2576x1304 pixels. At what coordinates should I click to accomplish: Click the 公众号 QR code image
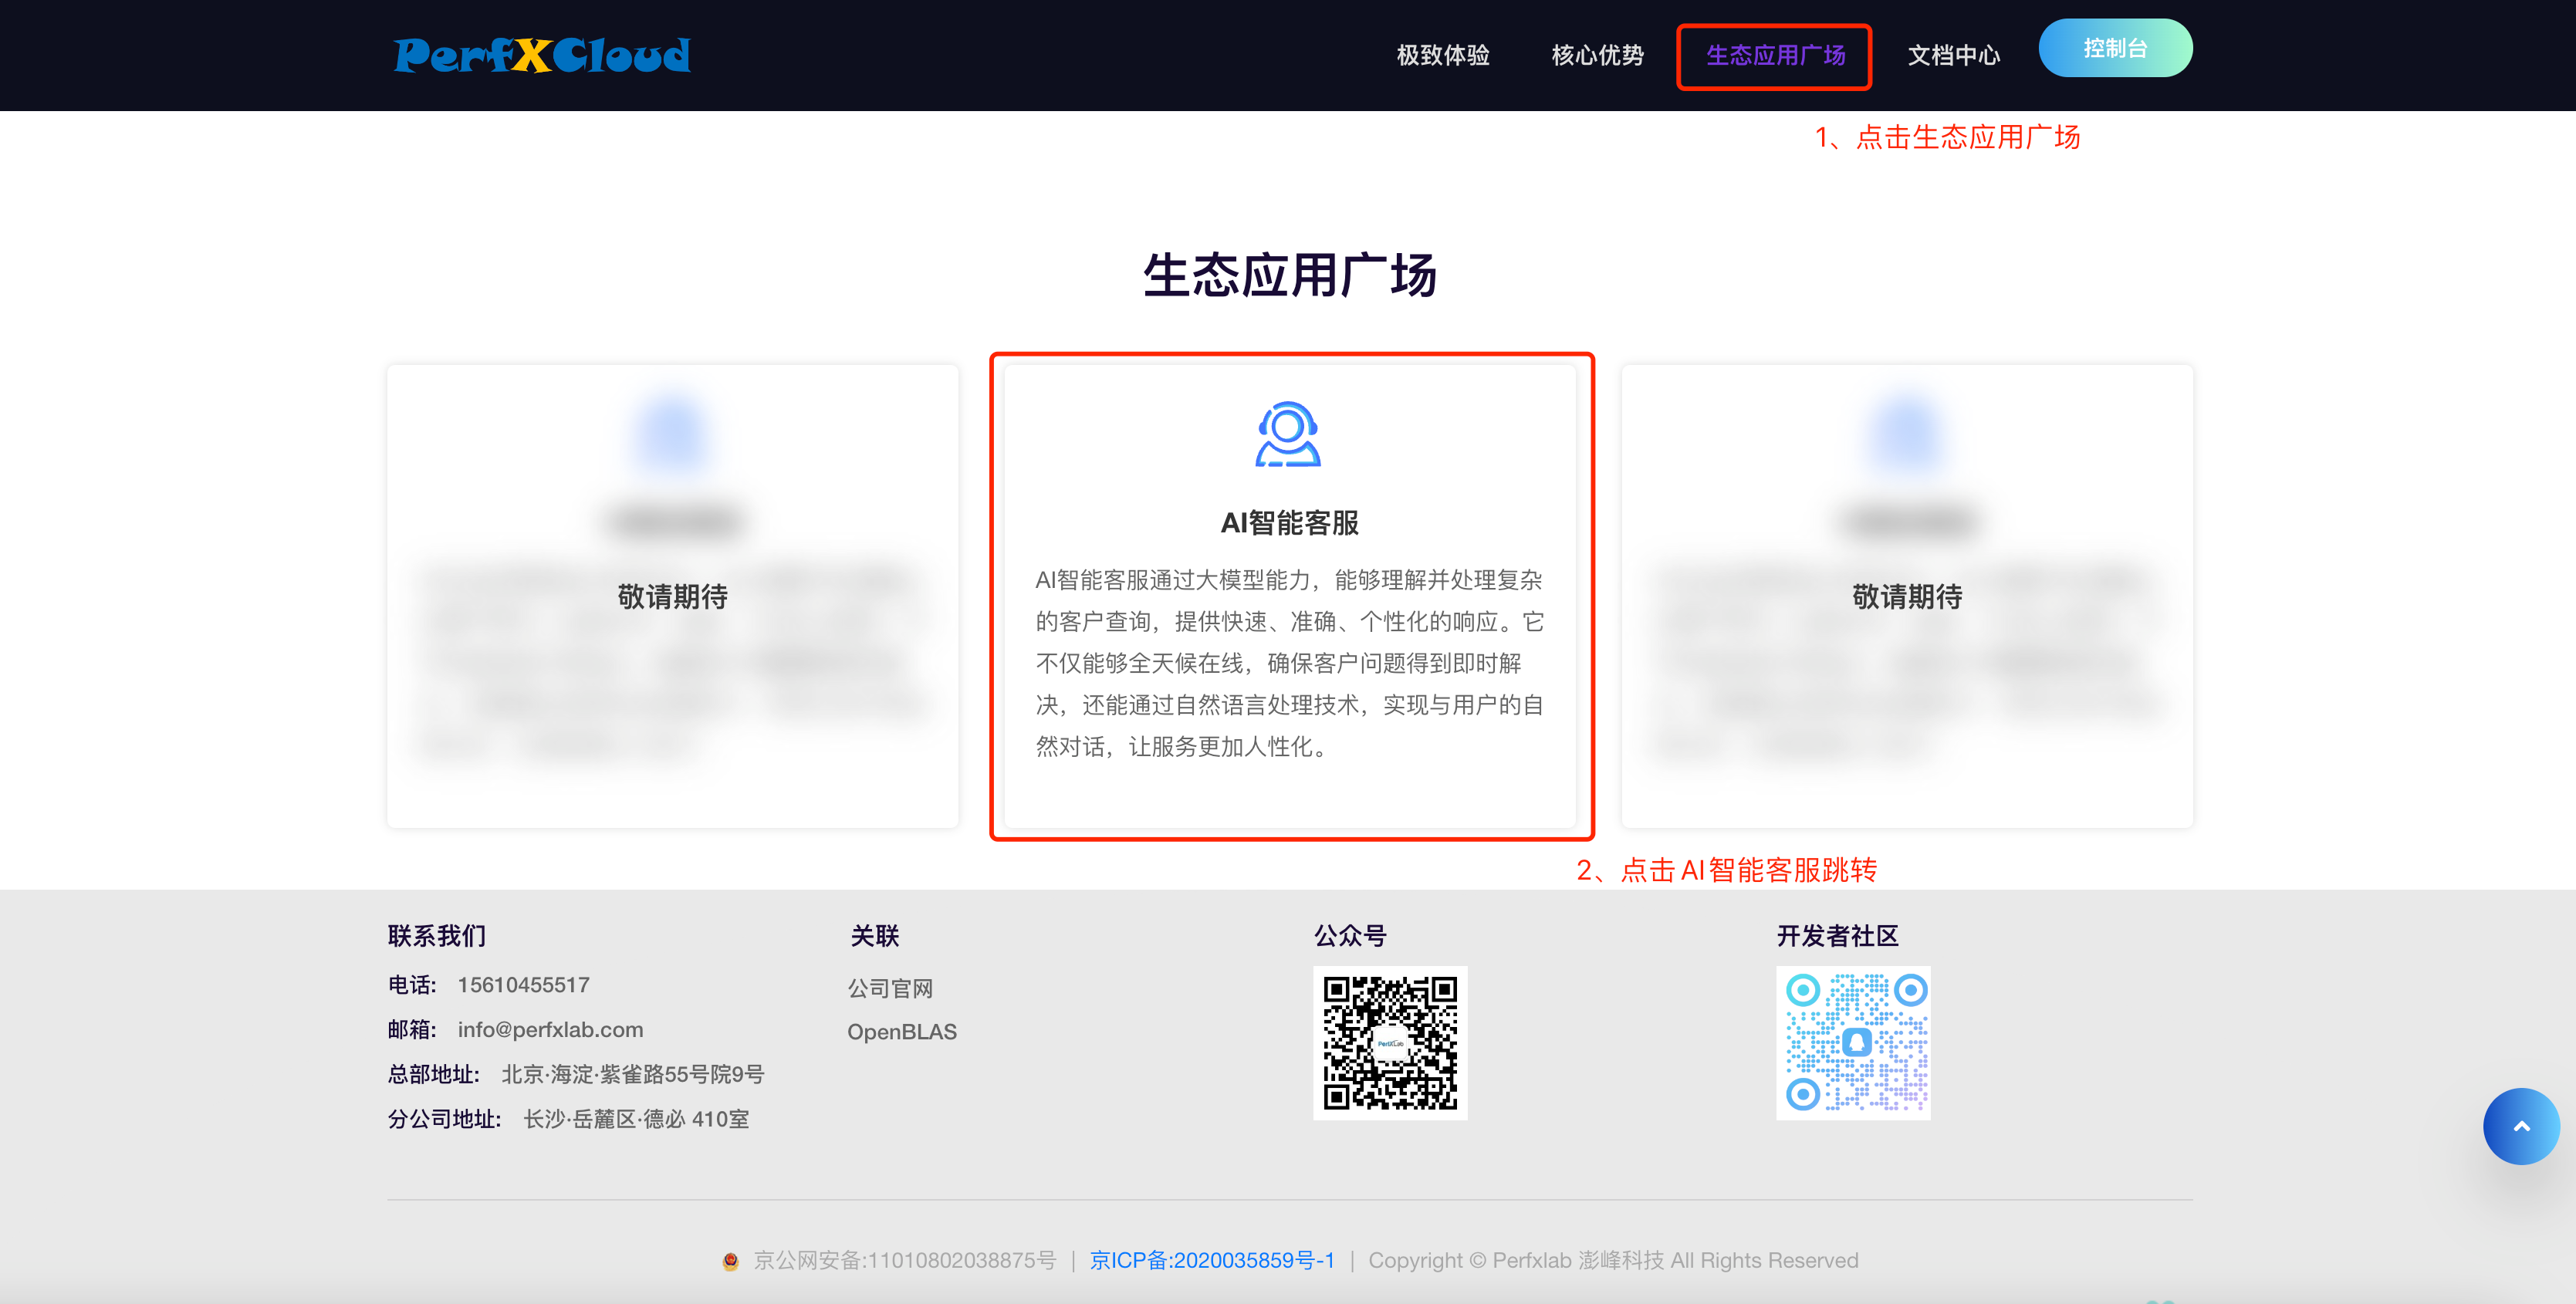(x=1390, y=1043)
